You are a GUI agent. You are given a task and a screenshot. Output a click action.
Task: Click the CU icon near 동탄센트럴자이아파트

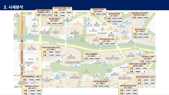point(61,28)
